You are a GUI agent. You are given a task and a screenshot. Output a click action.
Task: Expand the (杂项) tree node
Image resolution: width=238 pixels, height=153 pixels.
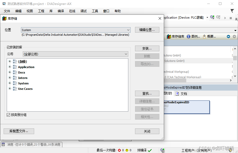pos(10,61)
